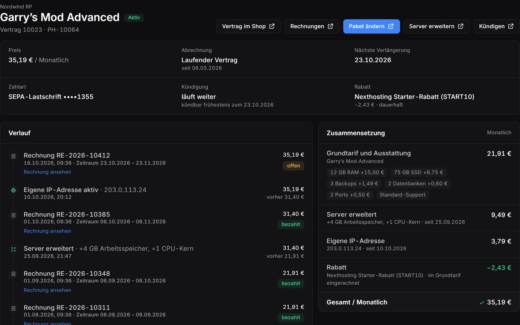Click Verlauf section heading
The image size is (520, 325).
[19, 133]
